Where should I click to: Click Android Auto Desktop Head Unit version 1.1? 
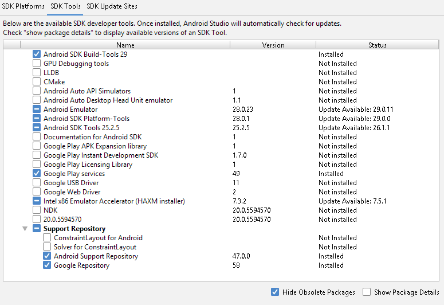click(237, 100)
